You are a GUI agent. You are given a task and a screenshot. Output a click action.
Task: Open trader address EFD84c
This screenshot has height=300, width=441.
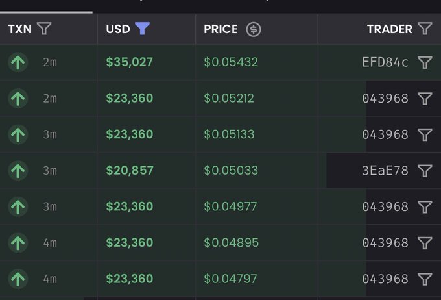[385, 62]
